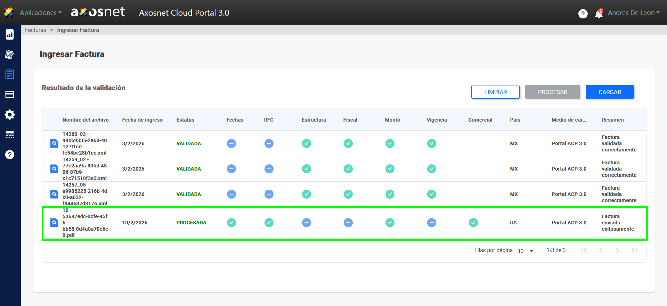
Task: Click the table list icon in sidebar
Action: [x=10, y=135]
